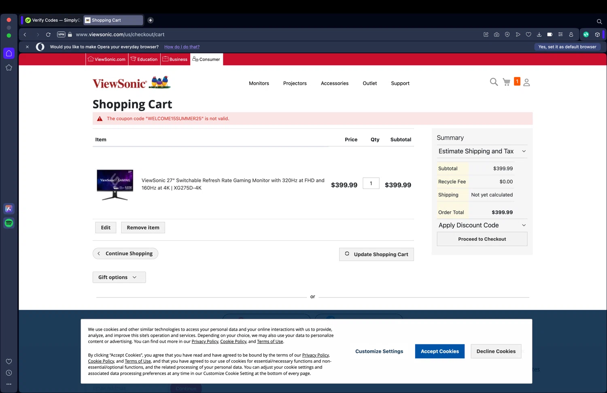This screenshot has width=607, height=393.
Task: Switch to Business section tab
Action: click(175, 59)
